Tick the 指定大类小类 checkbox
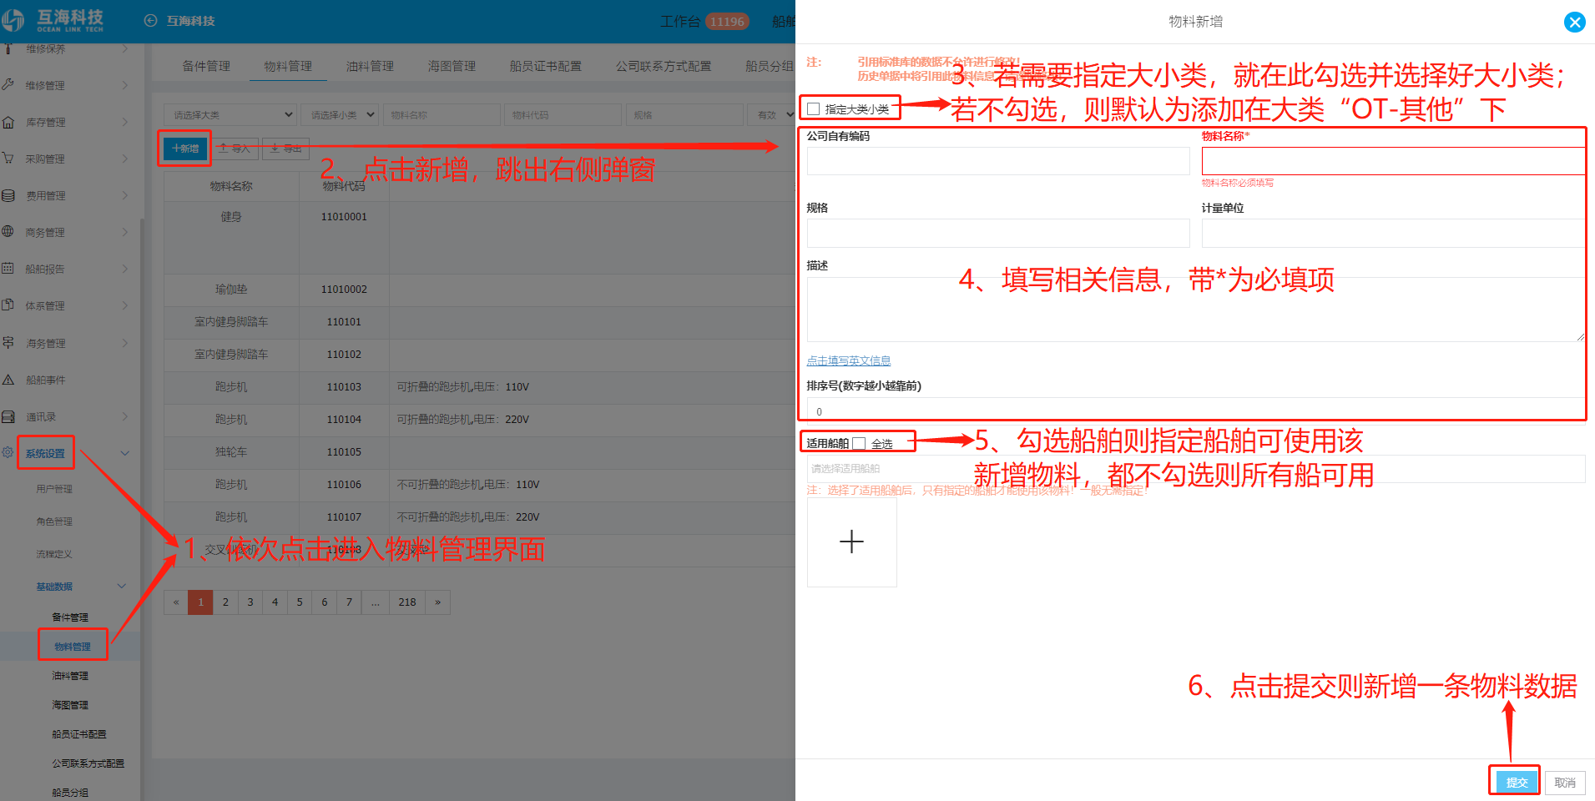This screenshot has width=1595, height=801. point(813,109)
